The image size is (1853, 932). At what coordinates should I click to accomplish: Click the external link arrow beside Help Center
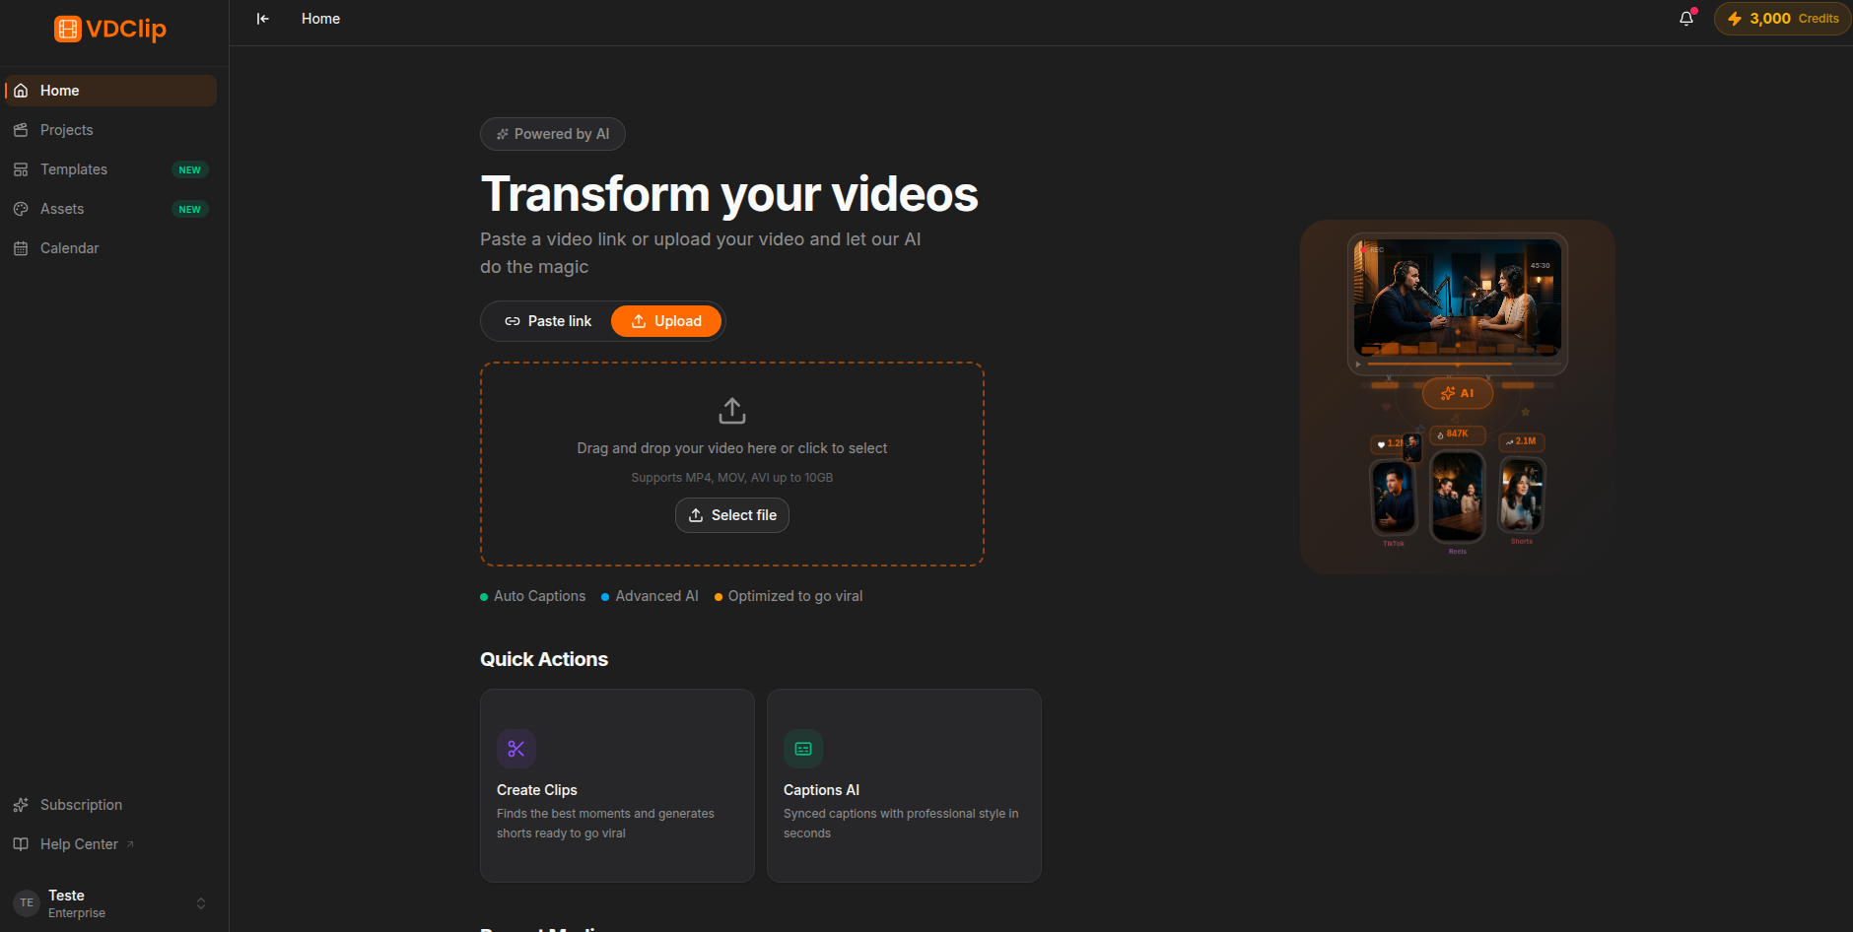click(x=130, y=844)
